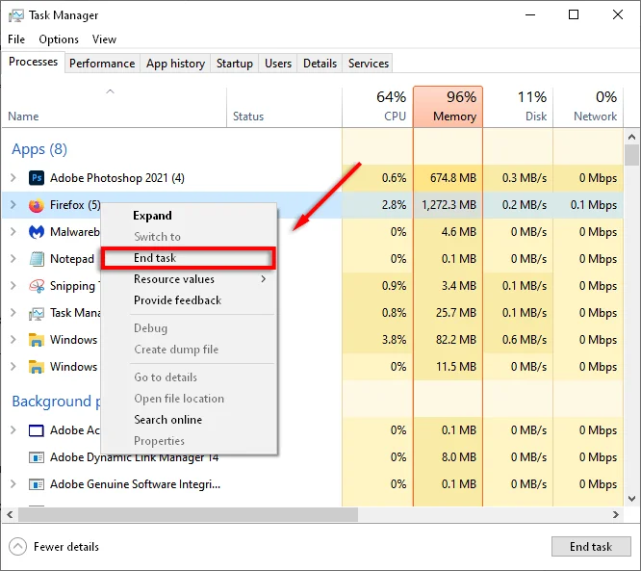Image resolution: width=641 pixels, height=571 pixels.
Task: Open the Resource values submenu arrow
Action: pyautogui.click(x=264, y=279)
